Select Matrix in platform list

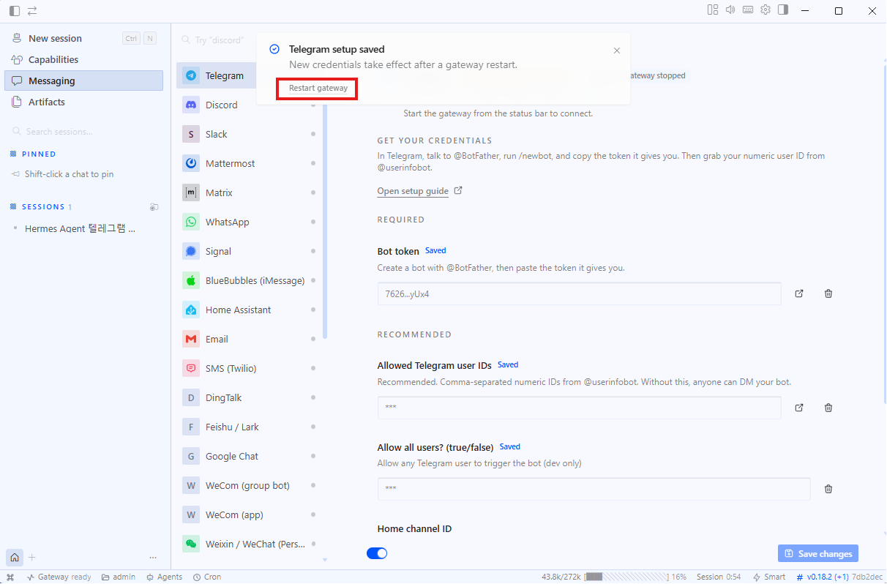[x=249, y=192]
